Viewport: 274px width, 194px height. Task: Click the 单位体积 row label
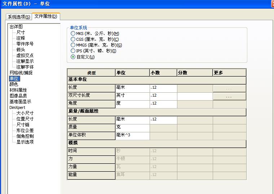tap(91, 136)
